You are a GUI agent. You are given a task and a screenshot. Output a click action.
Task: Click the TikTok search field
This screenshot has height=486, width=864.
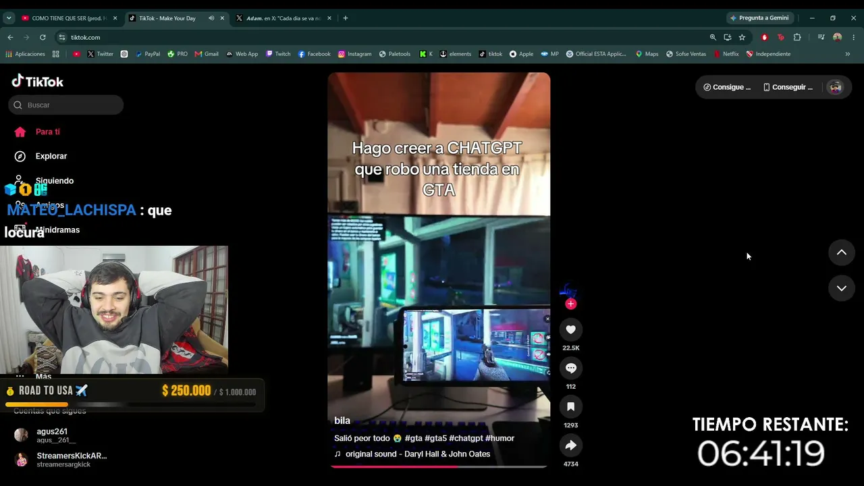click(x=66, y=105)
